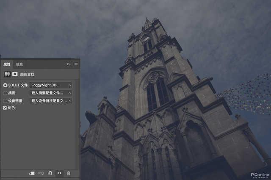The height and width of the screenshot is (180, 271).
Task: Select the 摘要 radio button
Action: (x=5, y=93)
